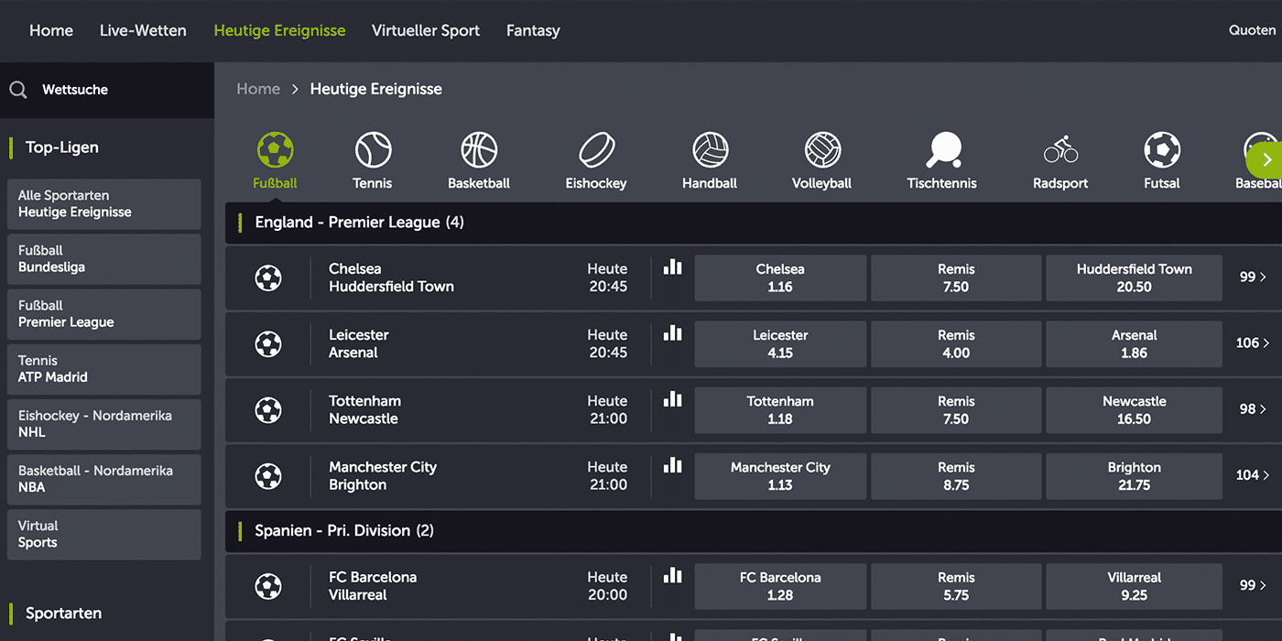Screen dimensions: 1282x641
Task: Collapse the England - Premier League section
Action: 754,223
